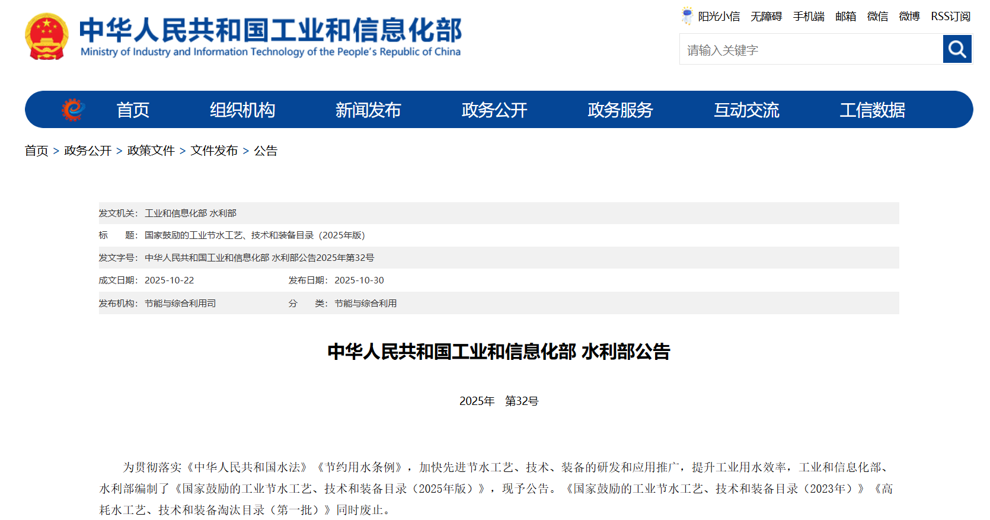Select the 政务服务 menu item
990x520 pixels.
click(620, 110)
